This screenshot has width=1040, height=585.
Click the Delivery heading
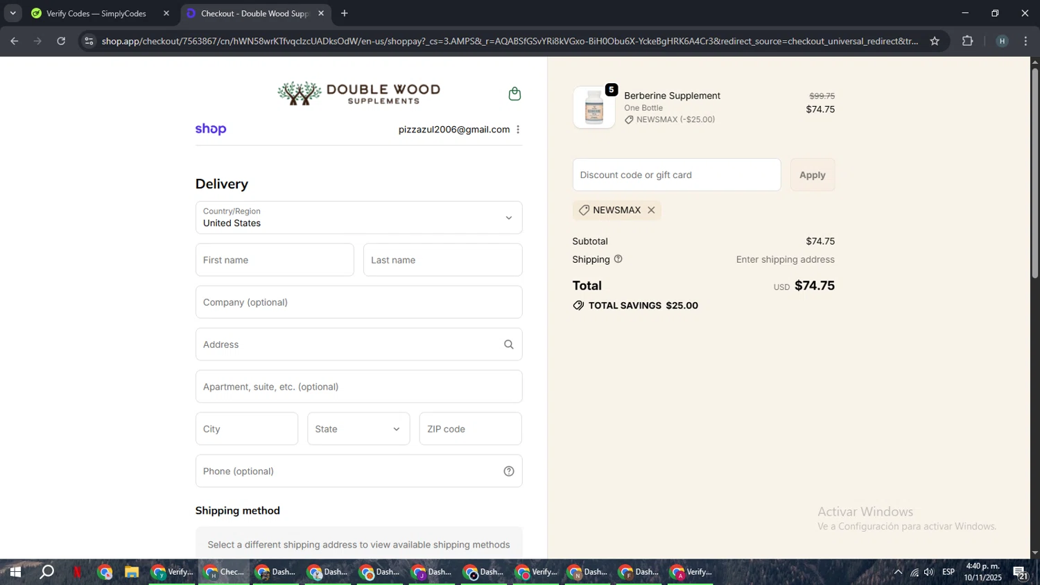[x=222, y=184]
